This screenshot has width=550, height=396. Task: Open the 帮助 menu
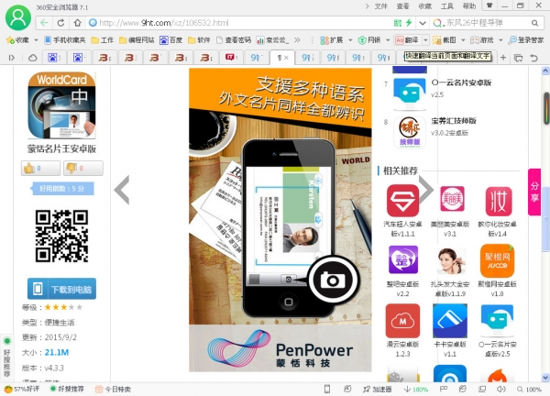pyautogui.click(x=469, y=6)
